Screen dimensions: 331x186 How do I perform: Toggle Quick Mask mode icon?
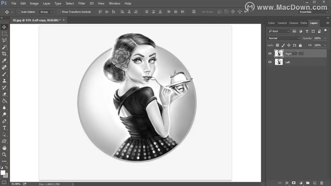point(4,182)
